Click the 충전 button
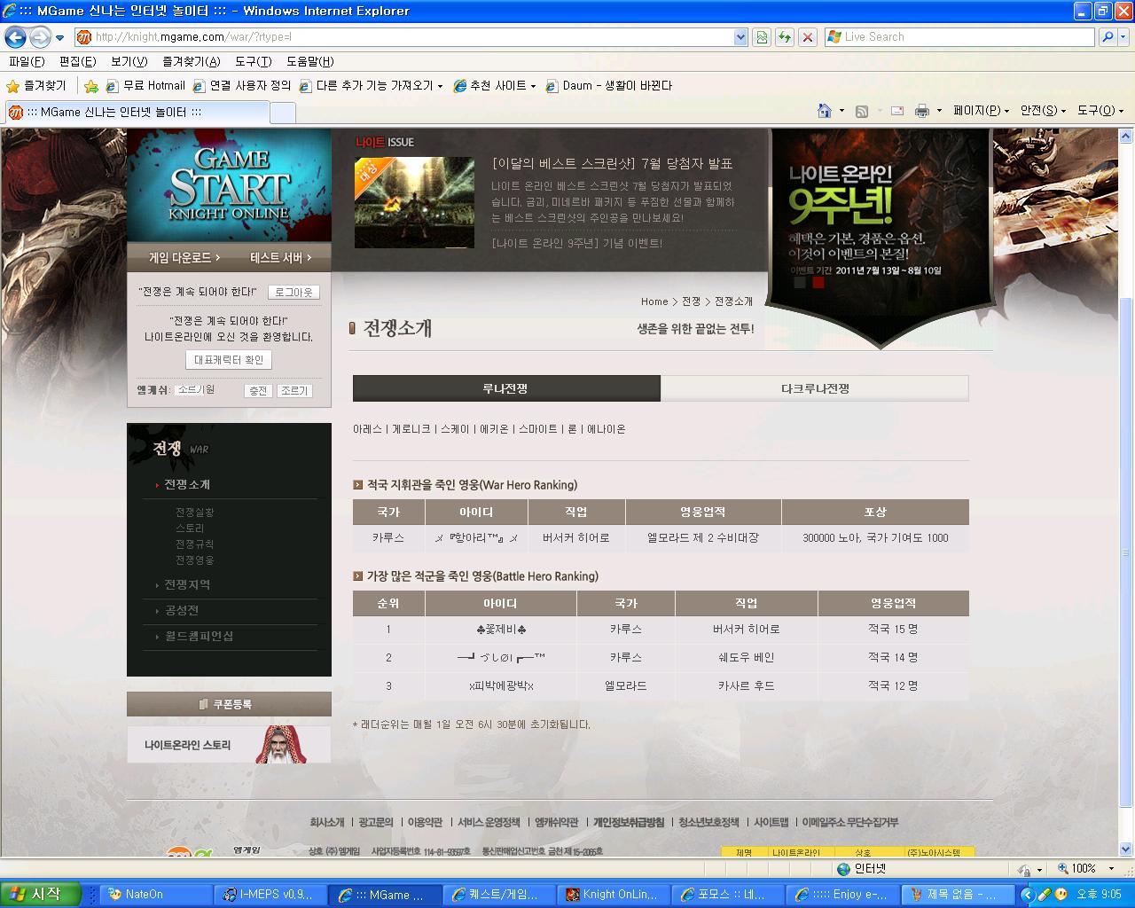 [258, 391]
